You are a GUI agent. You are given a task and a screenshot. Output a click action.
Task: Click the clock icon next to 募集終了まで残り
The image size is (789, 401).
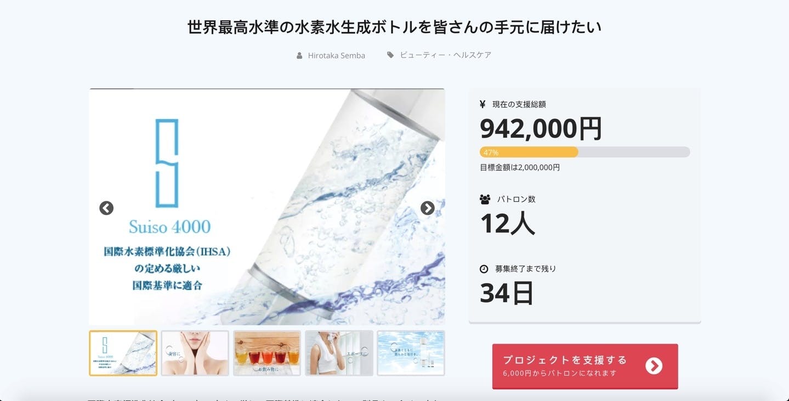point(484,269)
